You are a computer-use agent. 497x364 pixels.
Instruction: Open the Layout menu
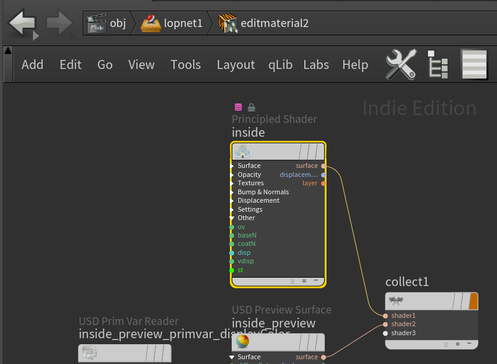point(236,65)
